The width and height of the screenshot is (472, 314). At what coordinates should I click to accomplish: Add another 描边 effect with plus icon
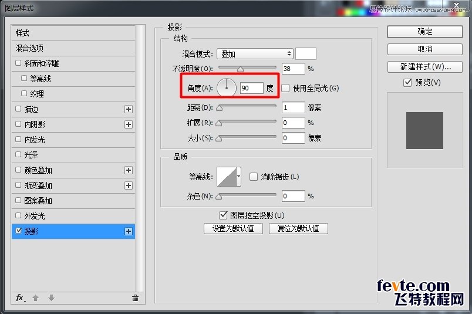tap(129, 109)
